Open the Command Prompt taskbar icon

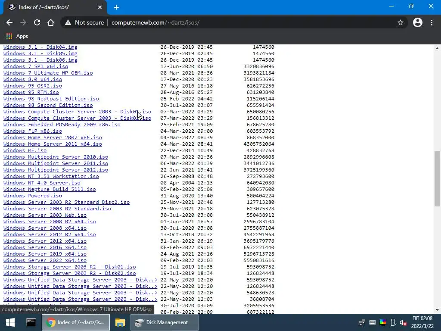point(31,322)
